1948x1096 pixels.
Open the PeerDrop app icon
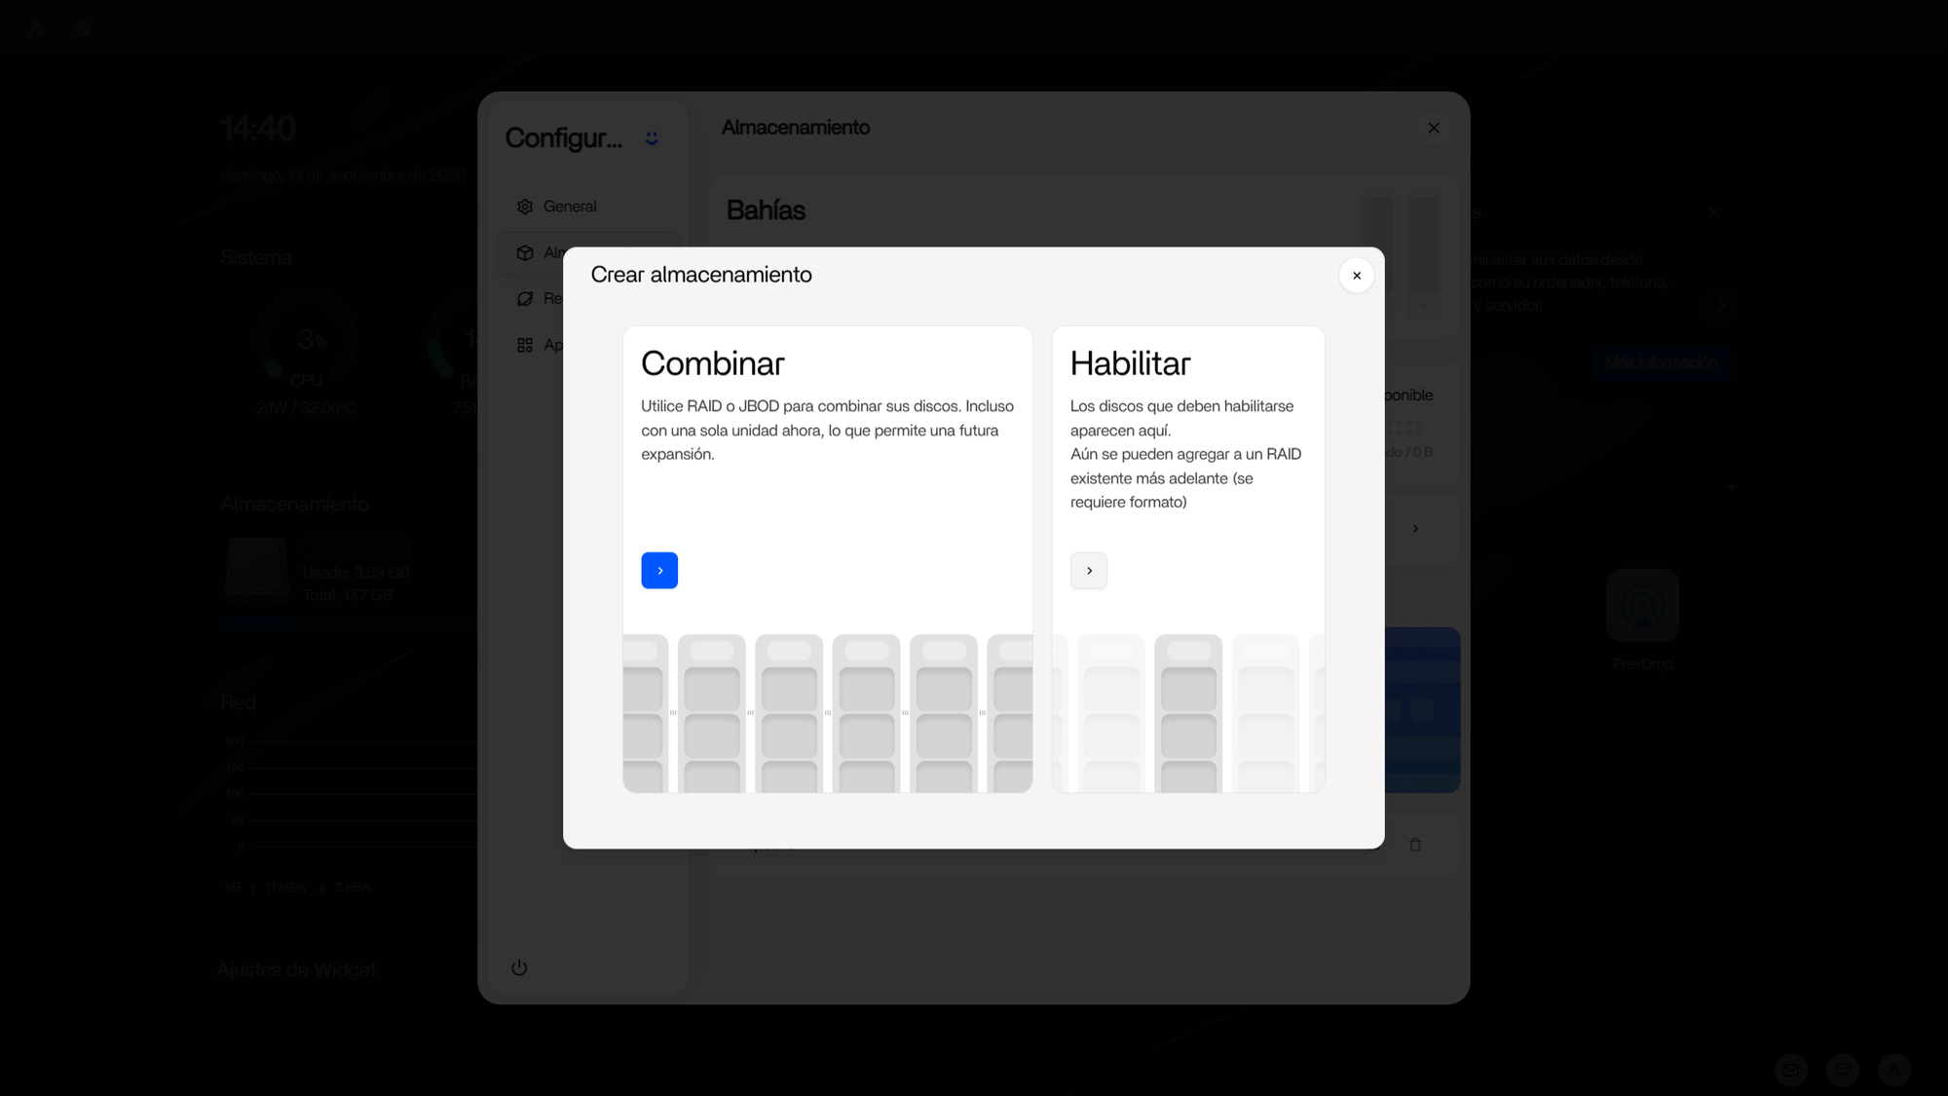pos(1642,605)
